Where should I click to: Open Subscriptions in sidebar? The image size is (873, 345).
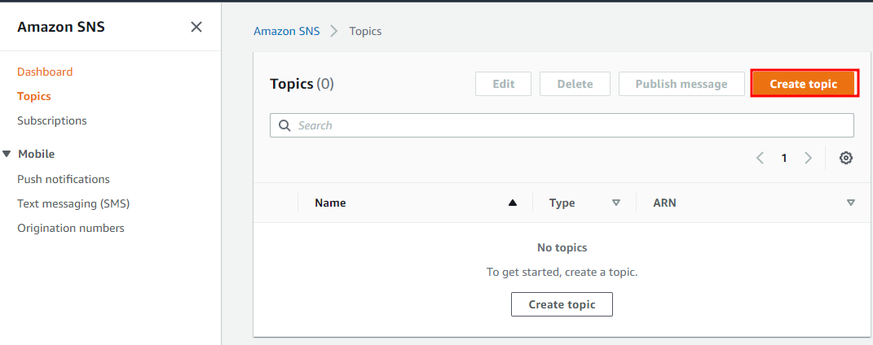(x=52, y=120)
